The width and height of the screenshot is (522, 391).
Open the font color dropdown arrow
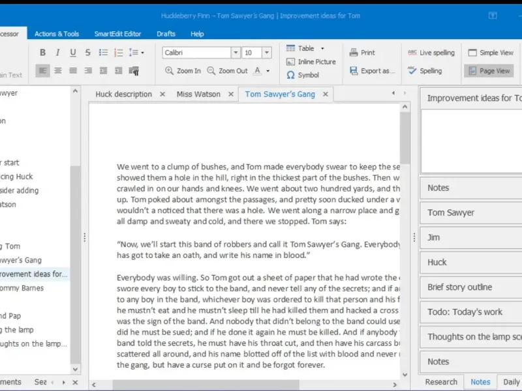pos(268,71)
